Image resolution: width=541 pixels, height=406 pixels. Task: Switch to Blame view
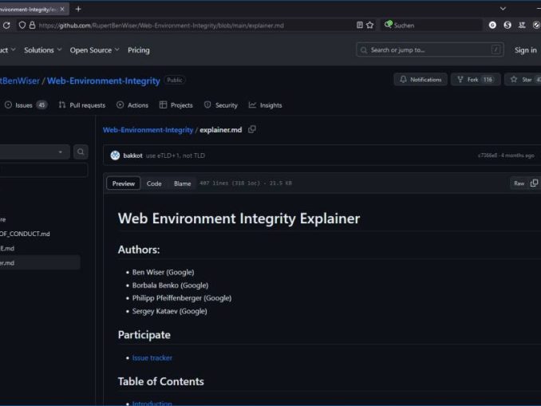coord(182,183)
